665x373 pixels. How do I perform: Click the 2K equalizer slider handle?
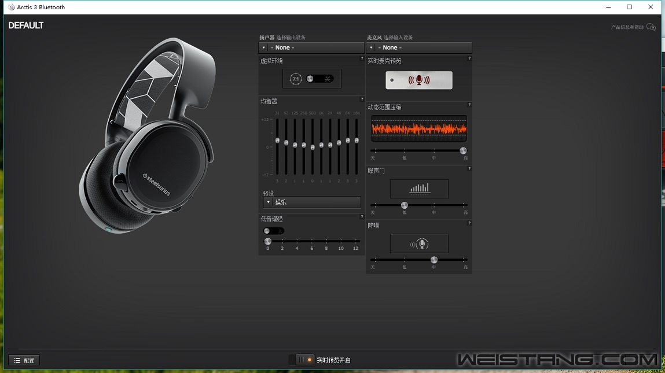tap(330, 145)
